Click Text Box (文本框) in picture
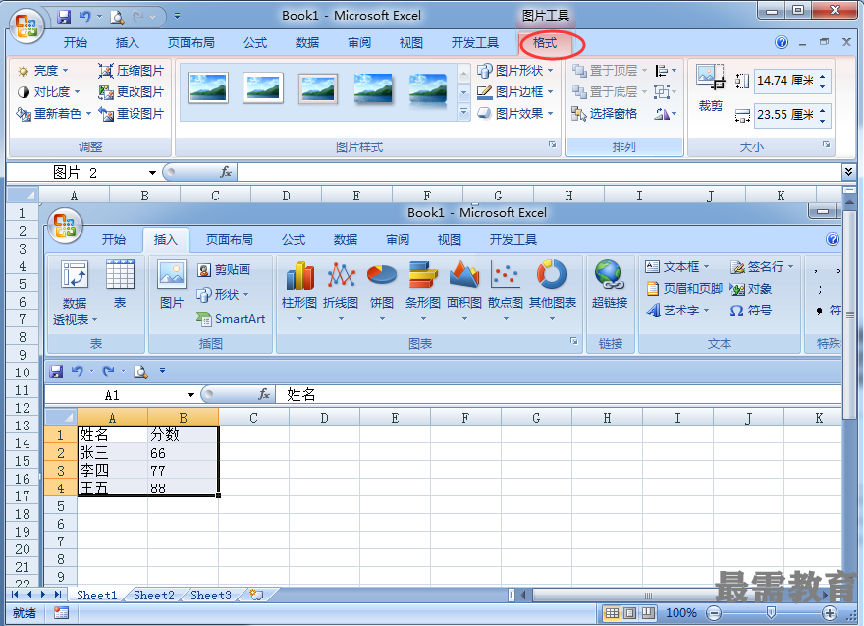864x626 pixels. pos(677,267)
